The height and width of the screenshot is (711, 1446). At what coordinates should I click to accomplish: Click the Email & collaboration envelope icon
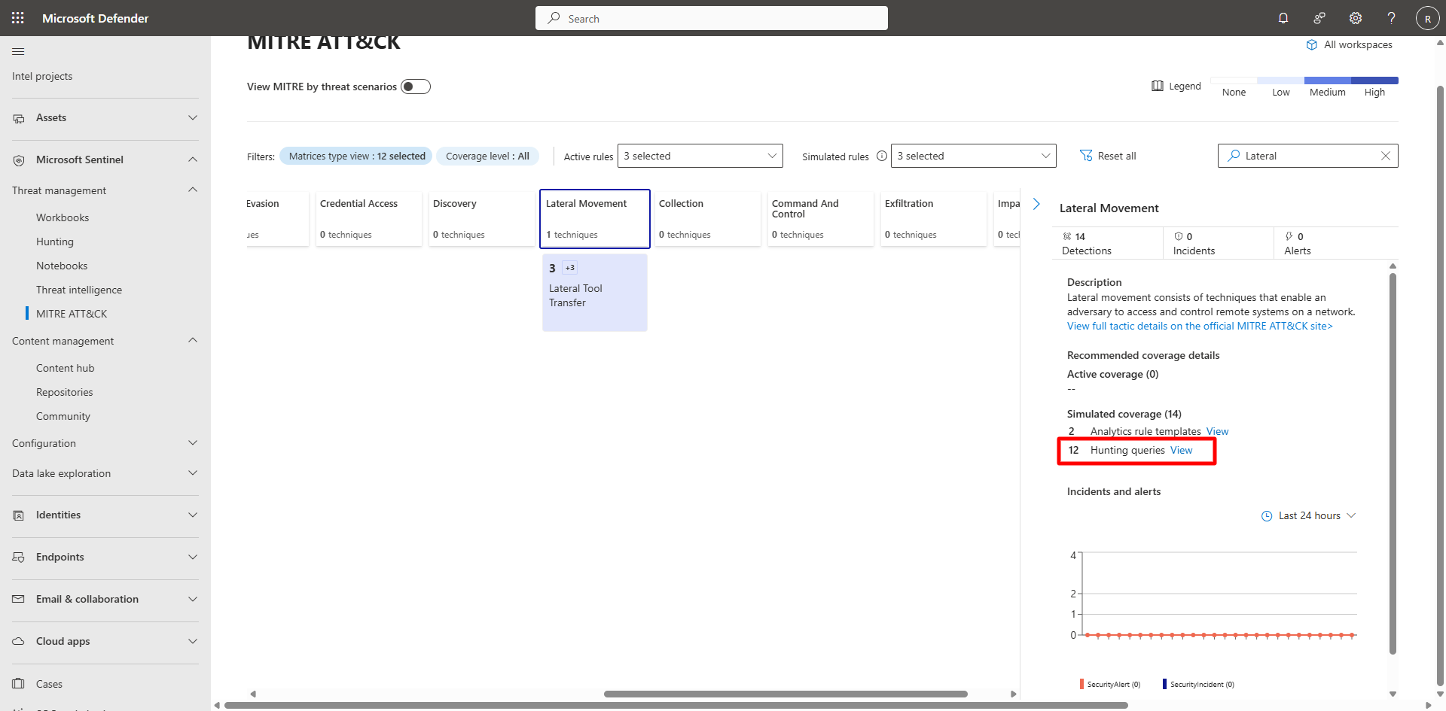coord(19,600)
